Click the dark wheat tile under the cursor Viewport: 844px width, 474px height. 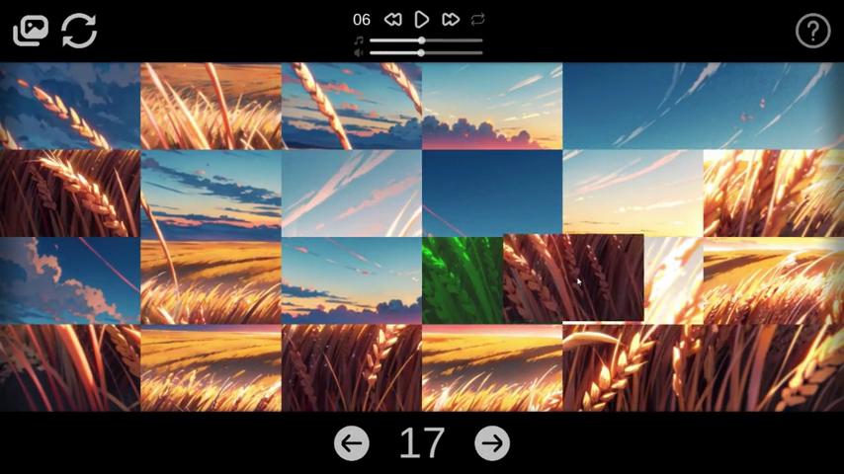click(x=573, y=277)
